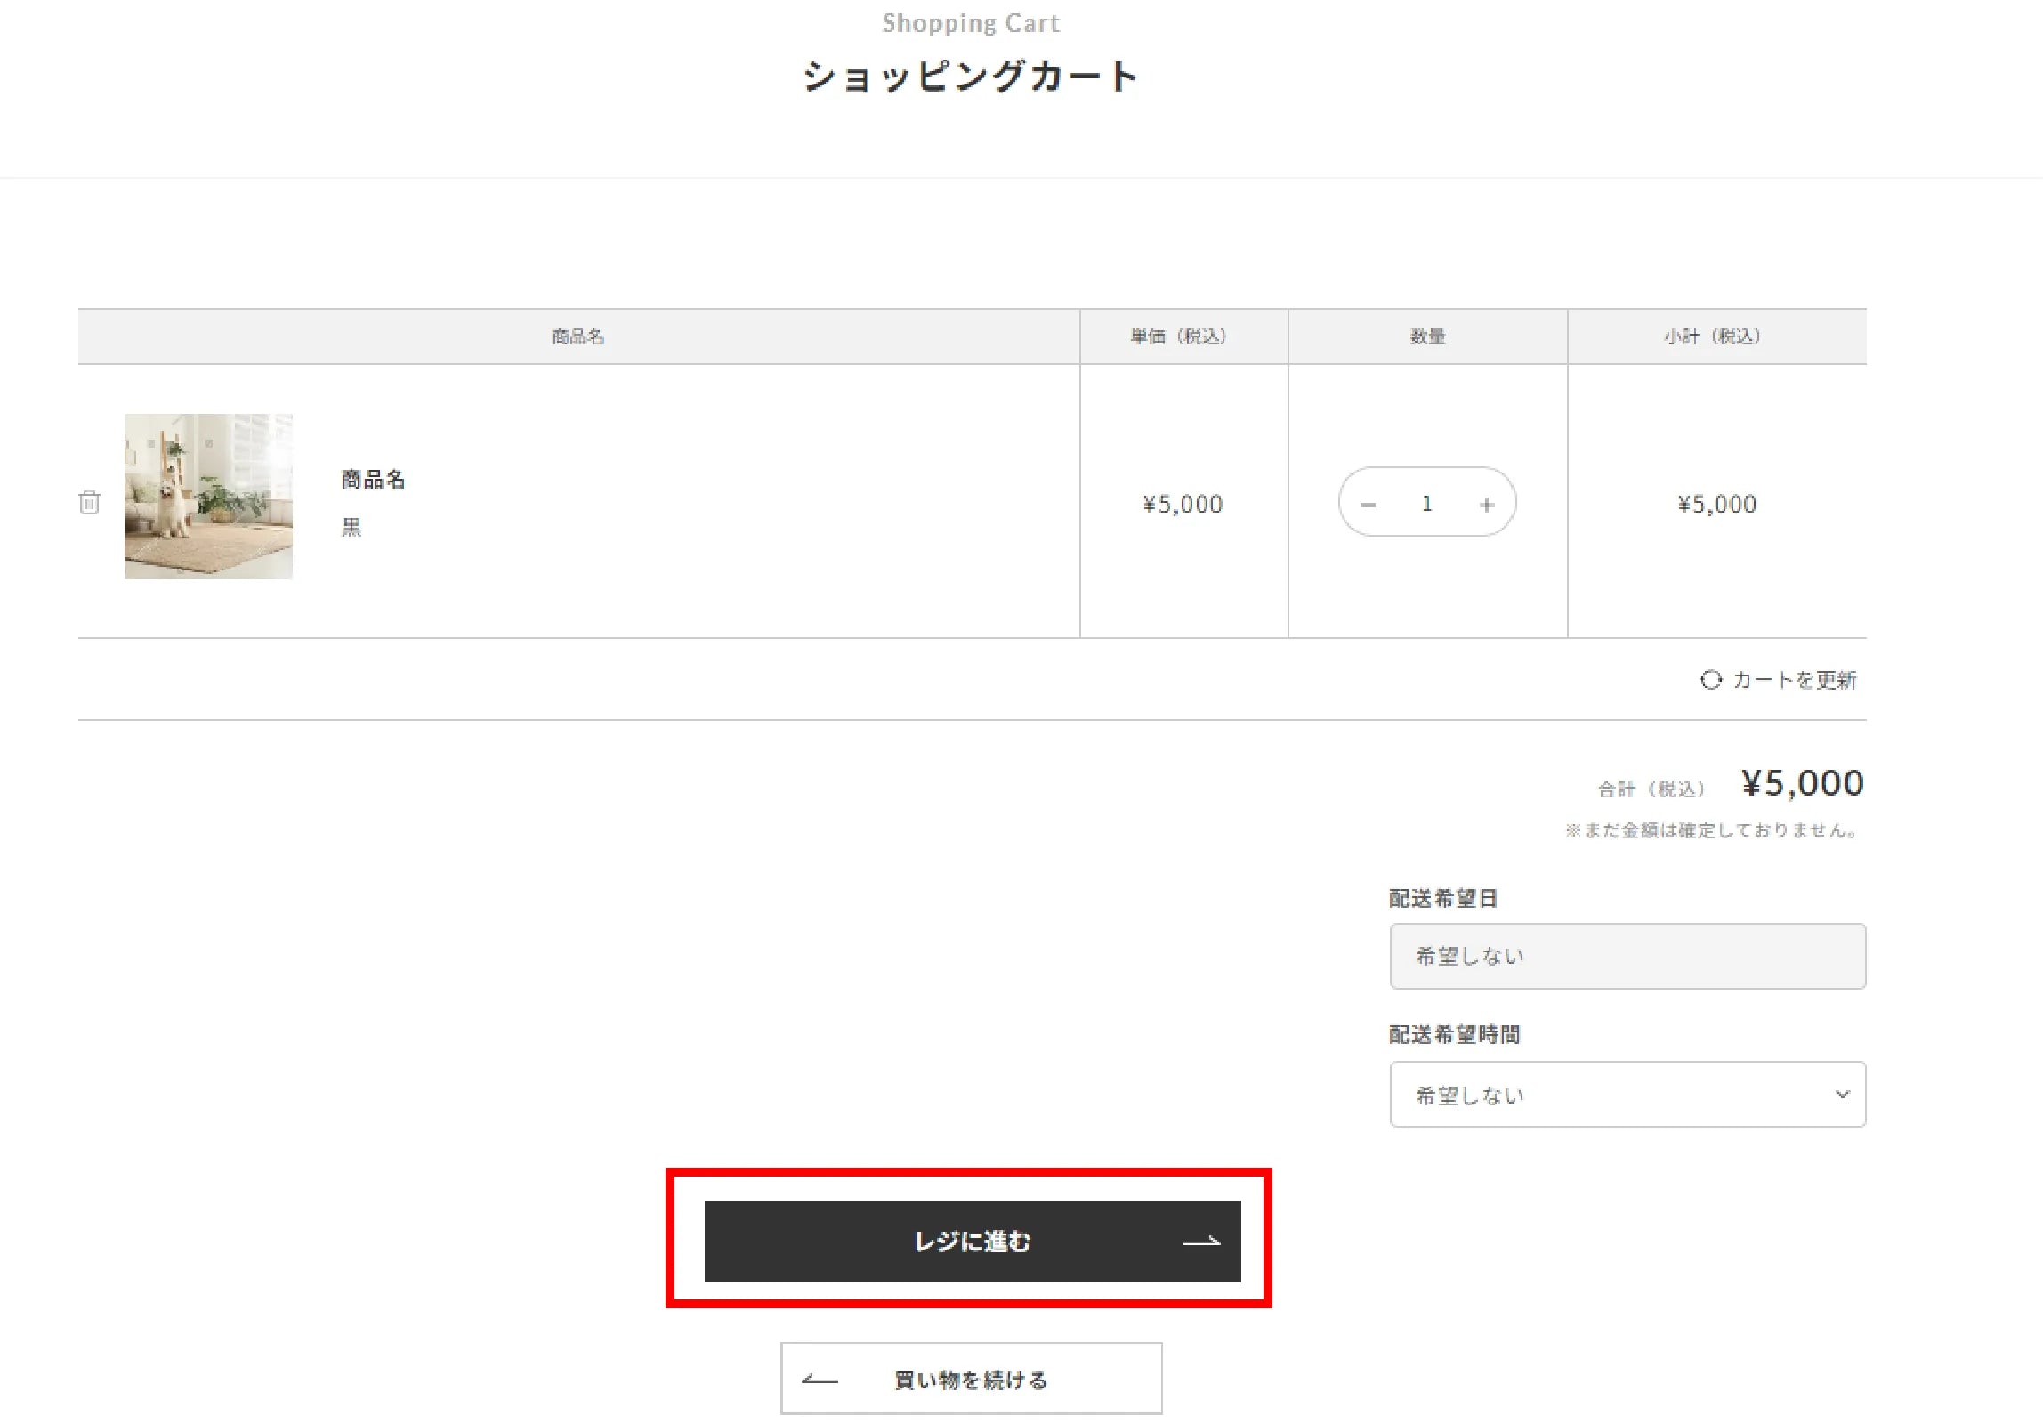Screen dimensions: 2043x1424
Task: Click the 黒 color variant text
Action: (351, 528)
